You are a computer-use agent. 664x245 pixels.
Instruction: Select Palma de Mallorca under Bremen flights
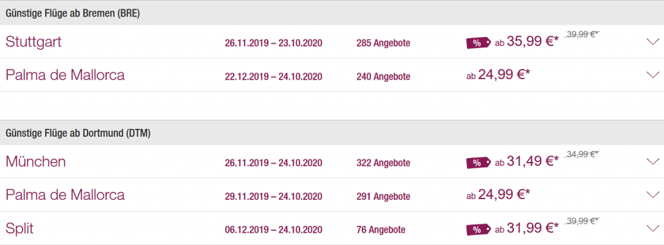[65, 75]
